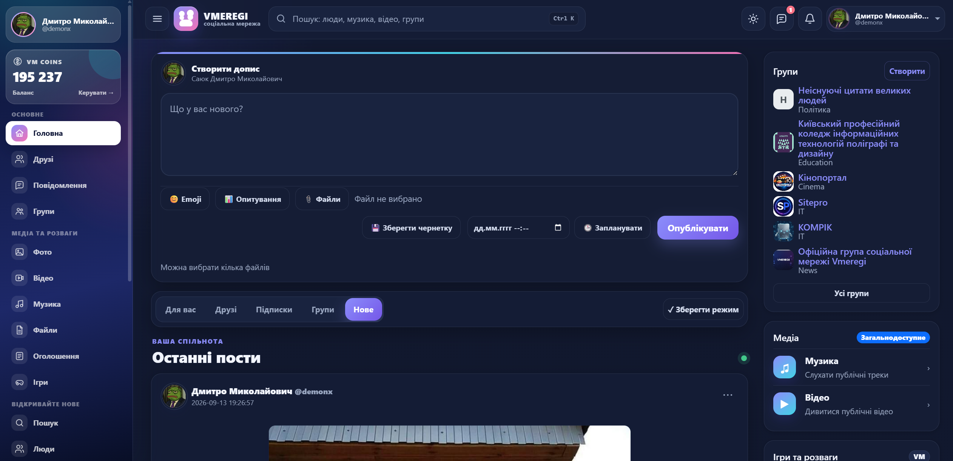The image size is (953, 461).
Task: Toggle the light/dark theme sun icon
Action: point(753,19)
